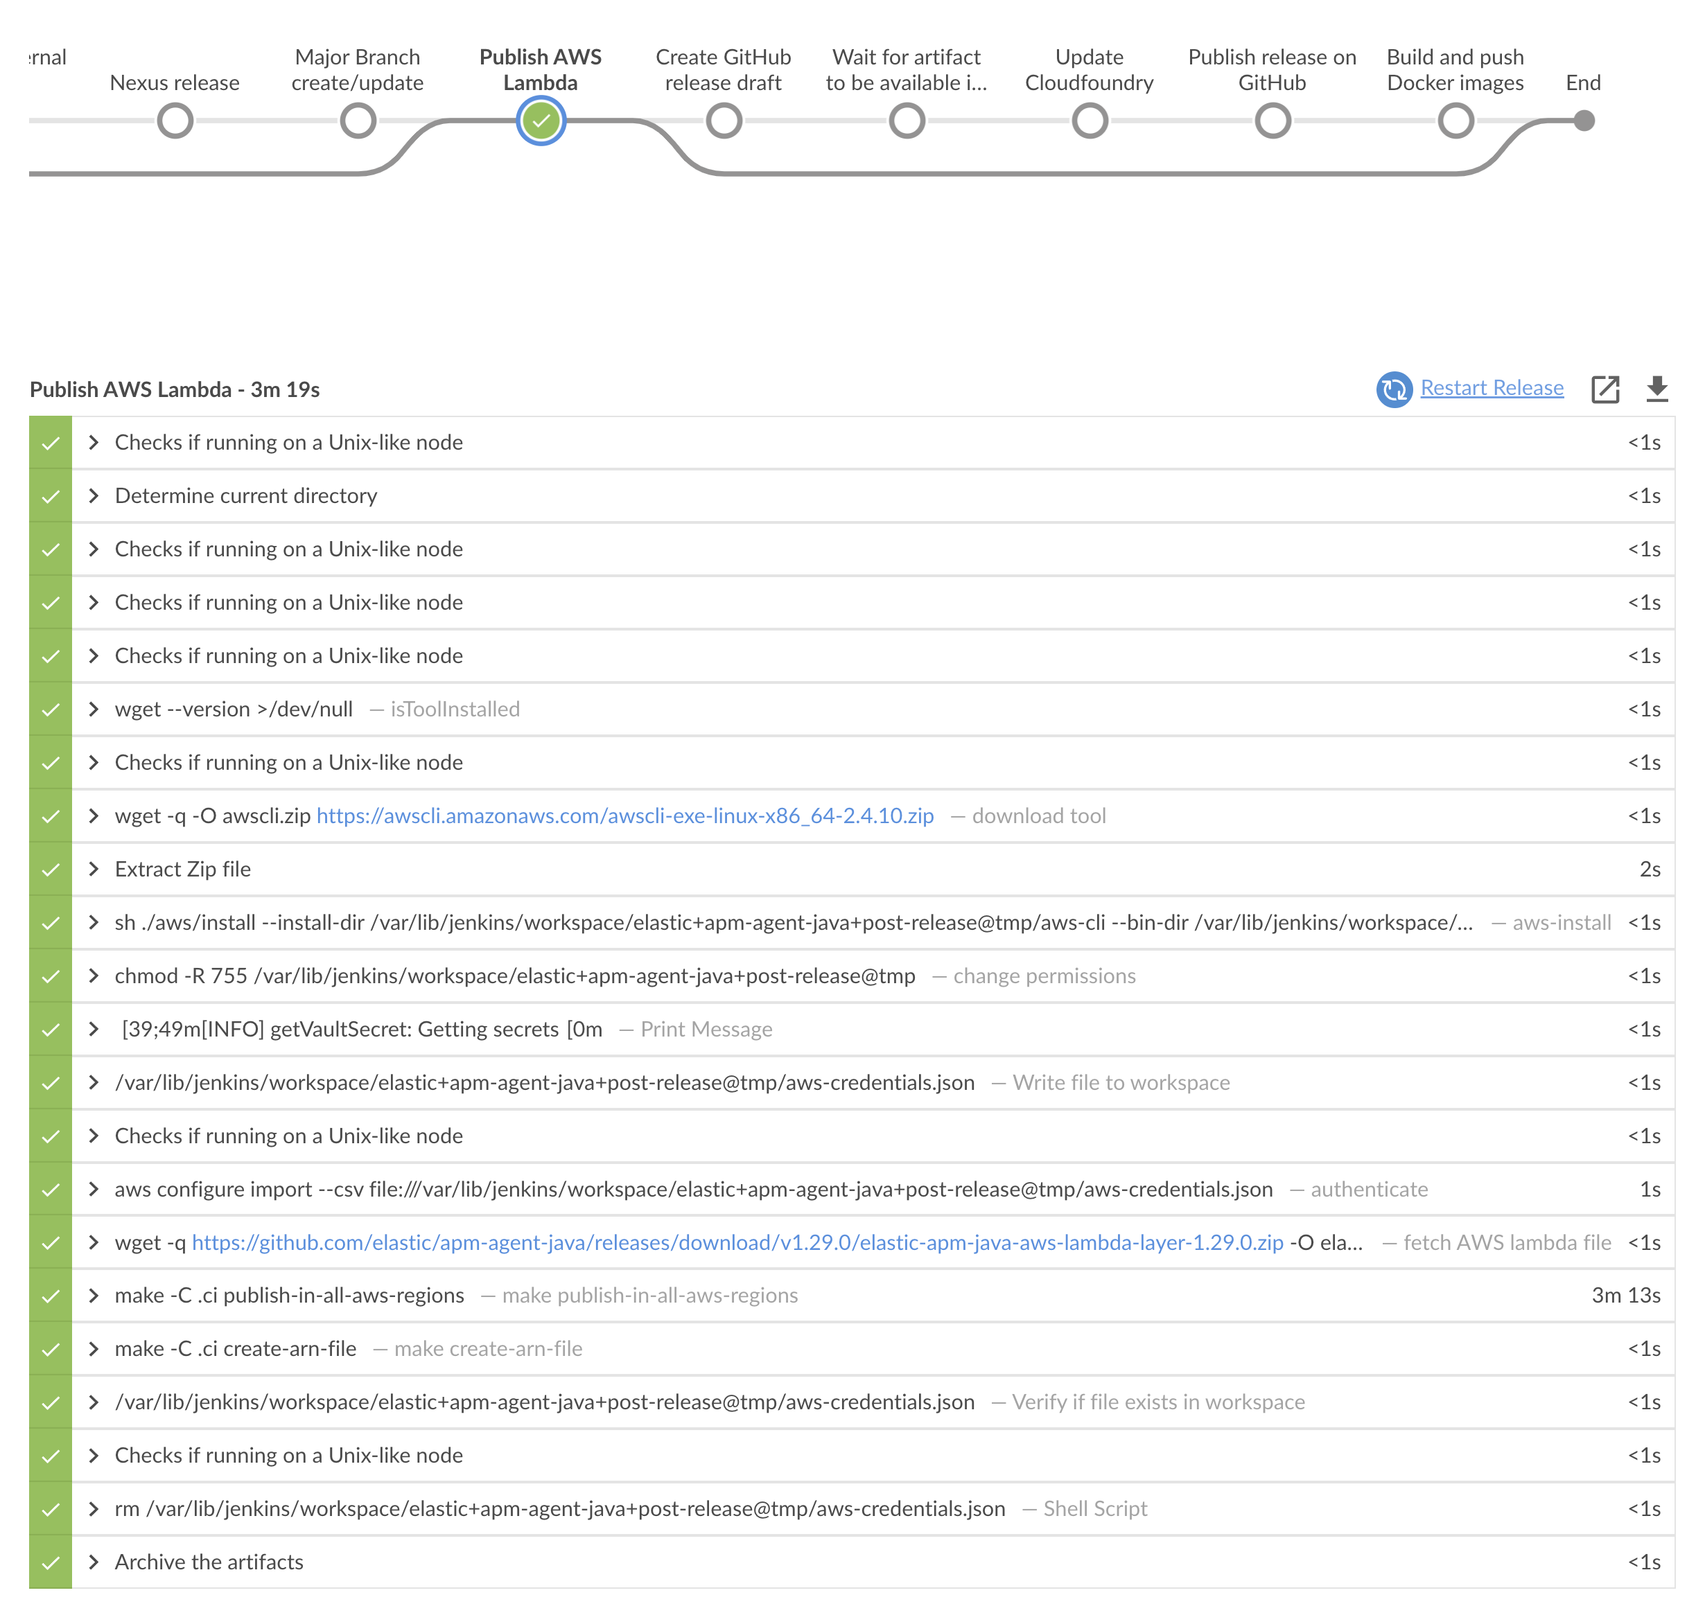Click the End pipeline node
Viewport: 1705px width, 1613px height.
click(1584, 121)
